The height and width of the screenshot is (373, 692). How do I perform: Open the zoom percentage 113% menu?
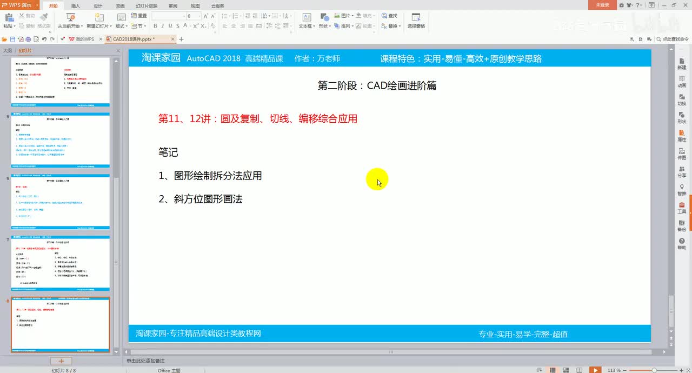614,370
